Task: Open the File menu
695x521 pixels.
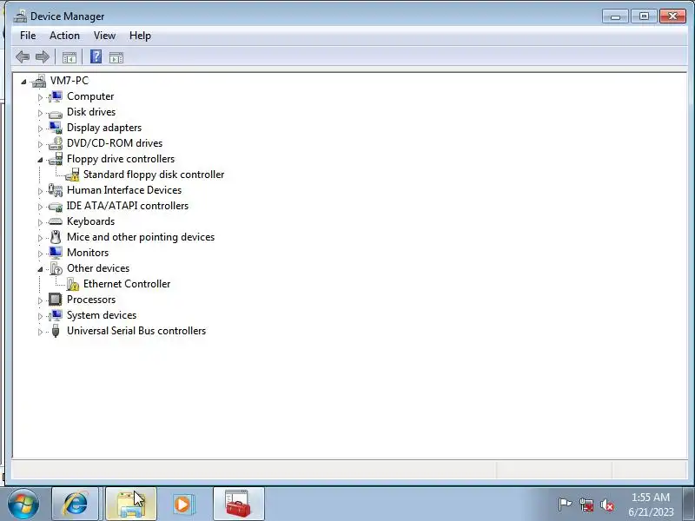Action: pos(28,36)
